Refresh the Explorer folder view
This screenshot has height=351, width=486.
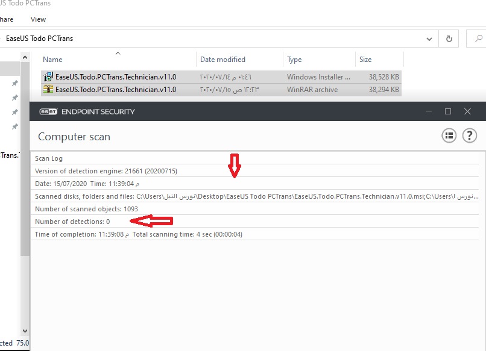[449, 39]
